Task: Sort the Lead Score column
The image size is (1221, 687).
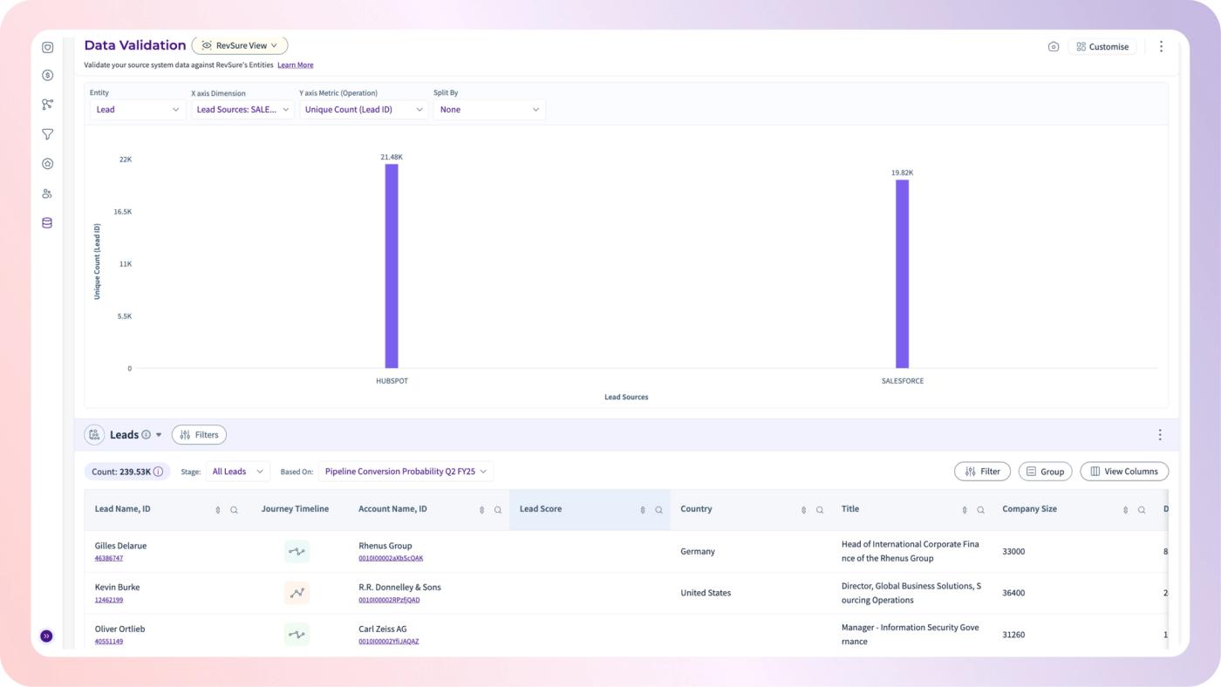Action: click(x=643, y=510)
